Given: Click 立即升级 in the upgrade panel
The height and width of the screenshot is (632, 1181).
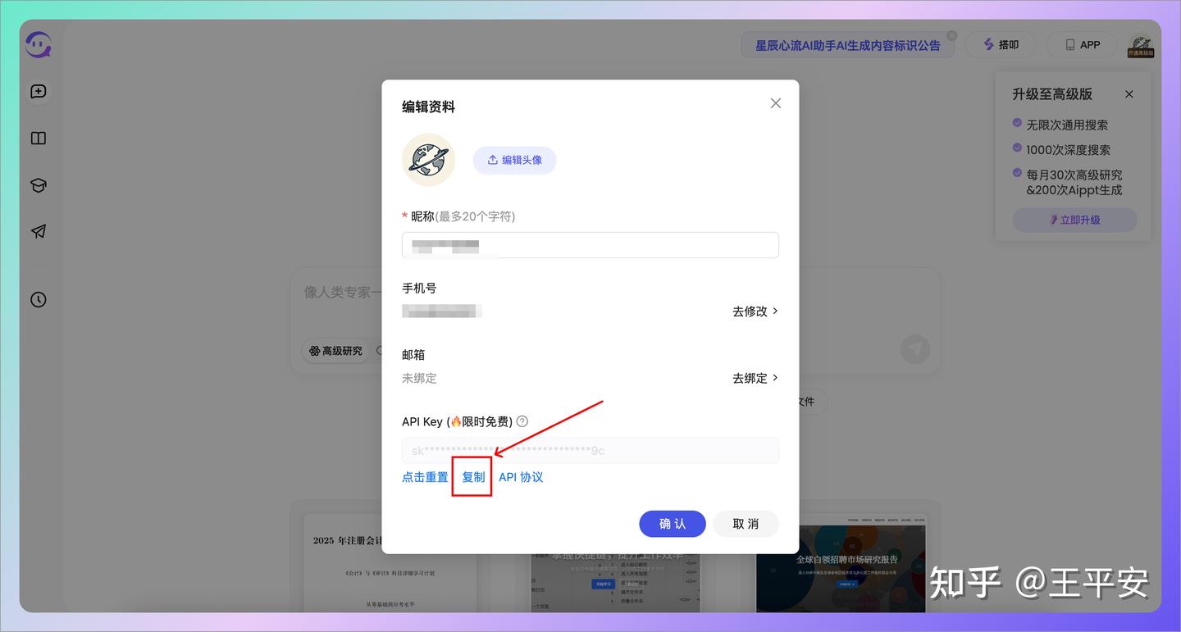Looking at the screenshot, I should click(x=1074, y=220).
